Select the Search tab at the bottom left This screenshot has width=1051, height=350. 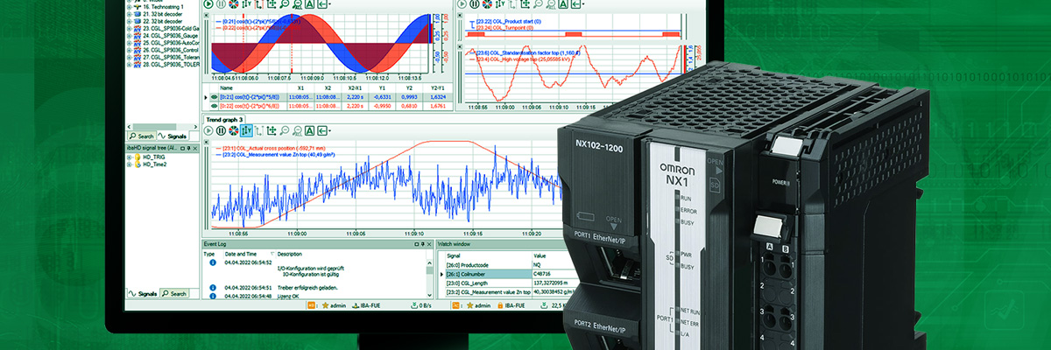[174, 294]
